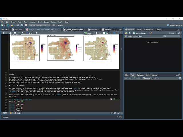The image size is (183, 137).
Task: Go to previous chunk with up arrow
Action: [97, 33]
